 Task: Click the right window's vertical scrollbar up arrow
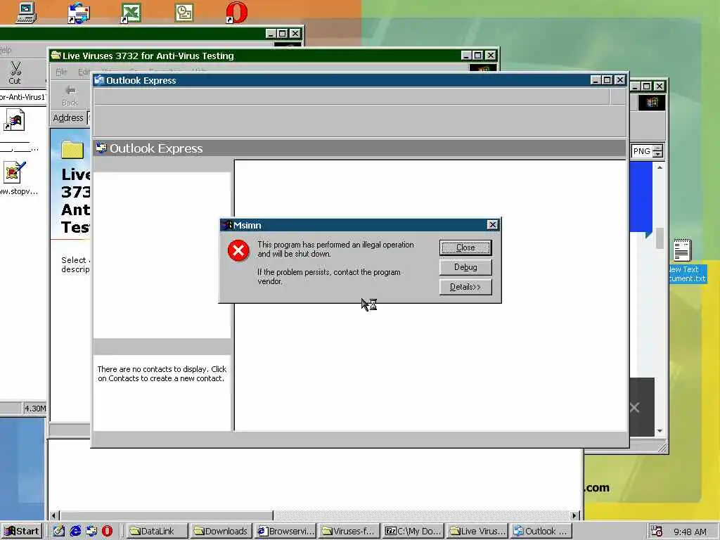[x=660, y=167]
